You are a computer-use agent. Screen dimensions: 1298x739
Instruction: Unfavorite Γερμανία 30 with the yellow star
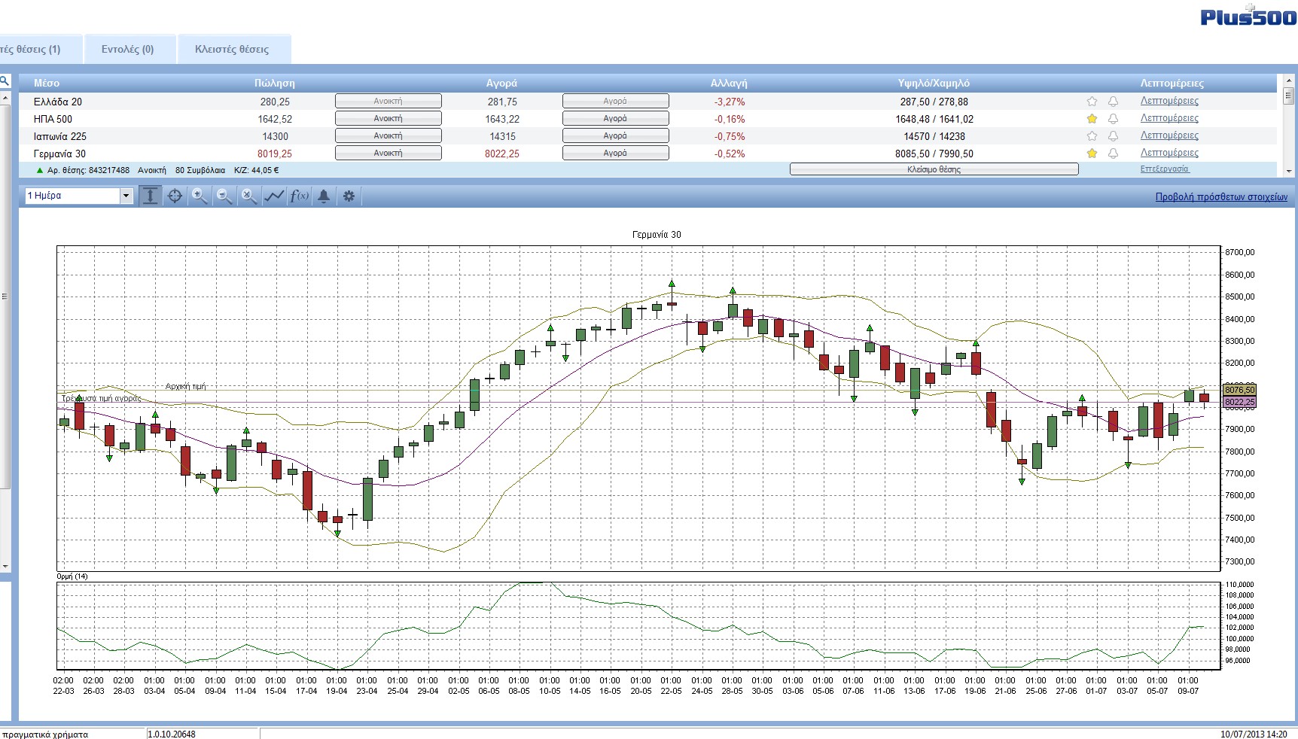[1092, 154]
